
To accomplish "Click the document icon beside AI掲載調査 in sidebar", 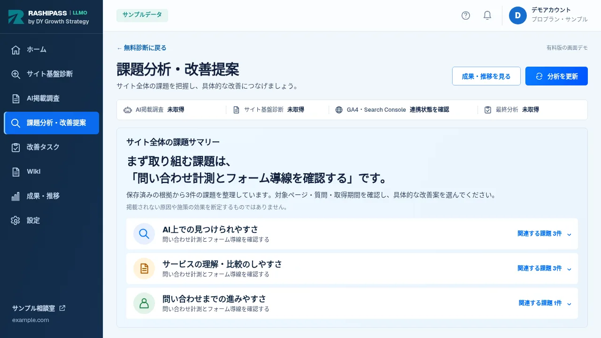I will 15,99.
